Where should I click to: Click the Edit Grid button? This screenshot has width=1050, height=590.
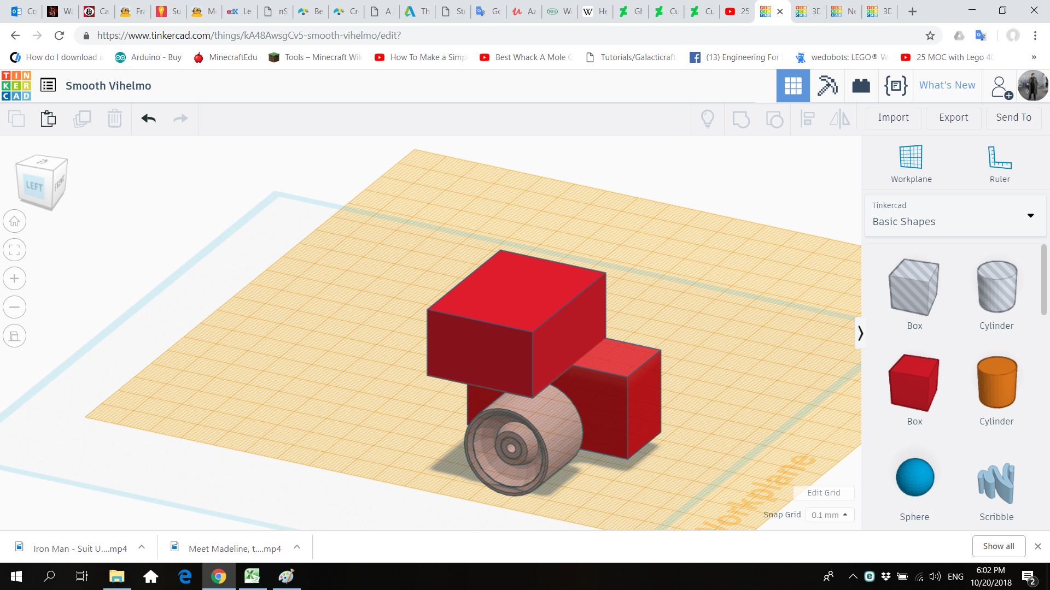823,492
